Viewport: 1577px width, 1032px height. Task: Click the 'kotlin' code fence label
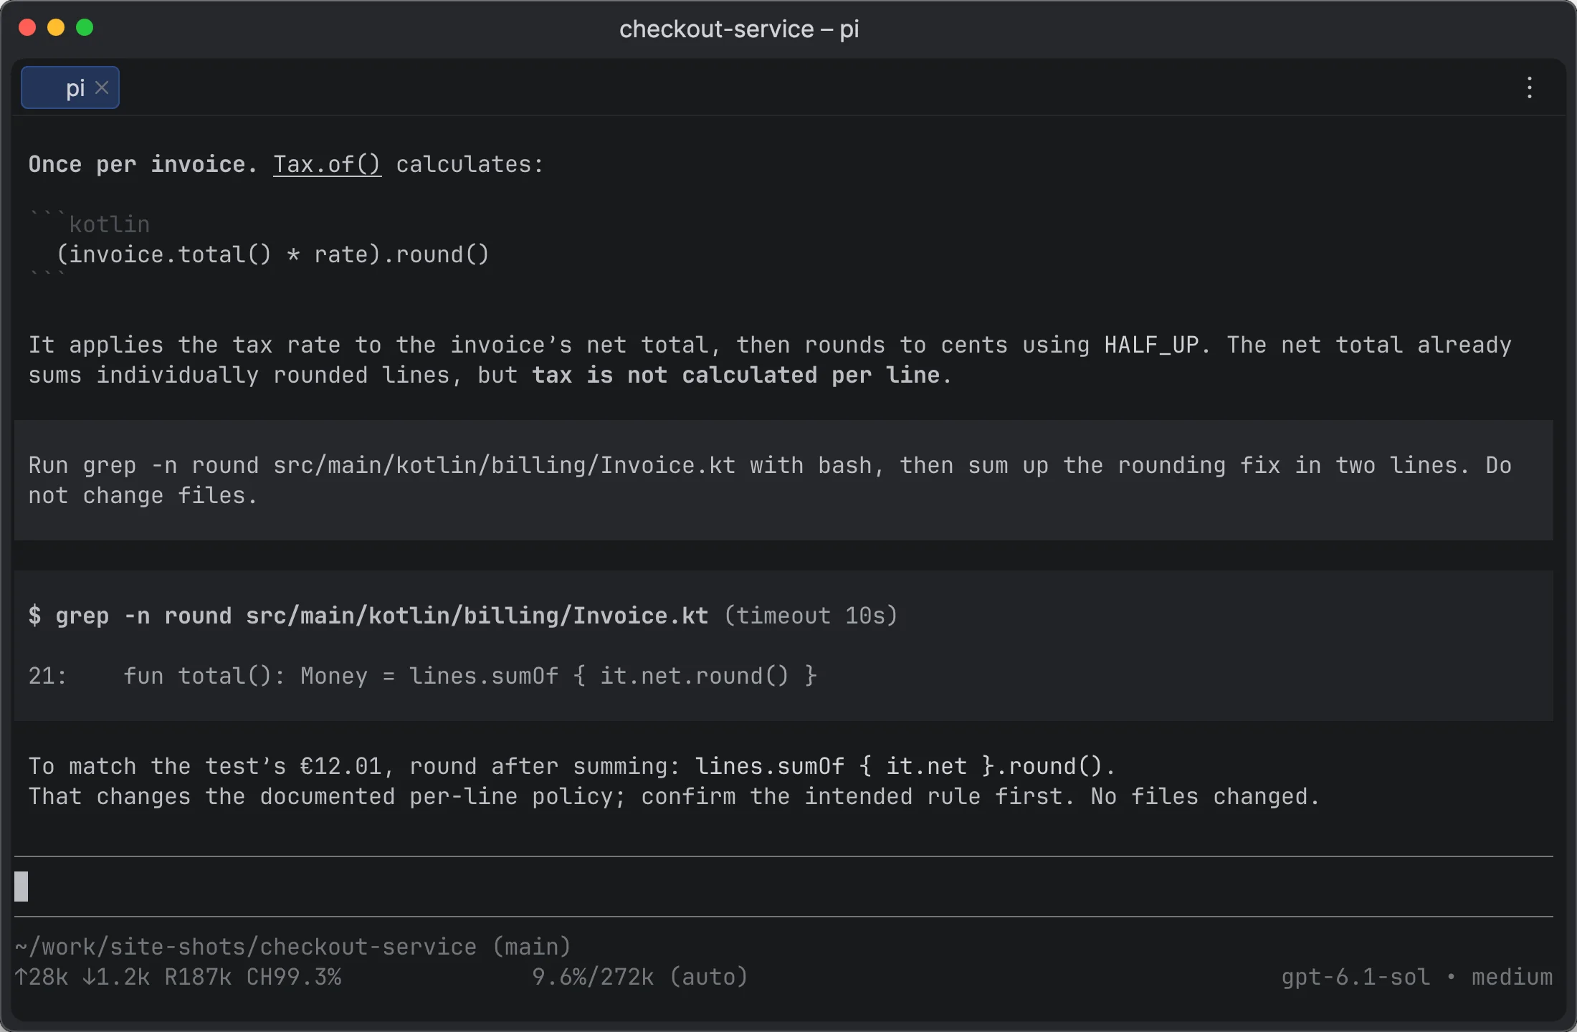click(109, 224)
